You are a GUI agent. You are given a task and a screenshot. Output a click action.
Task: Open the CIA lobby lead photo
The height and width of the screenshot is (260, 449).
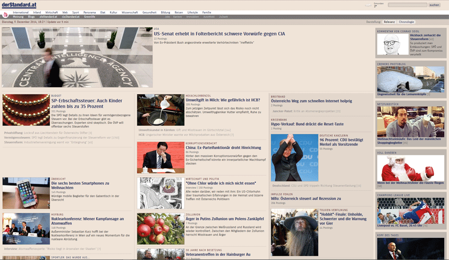coord(77,57)
